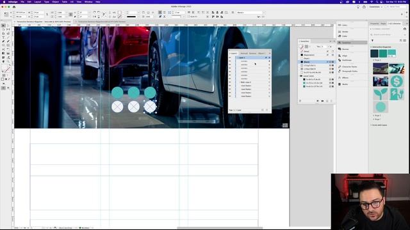The height and width of the screenshot is (230, 410).
Task: Collapse the Interactive Magazine library group
Action: 371,47
